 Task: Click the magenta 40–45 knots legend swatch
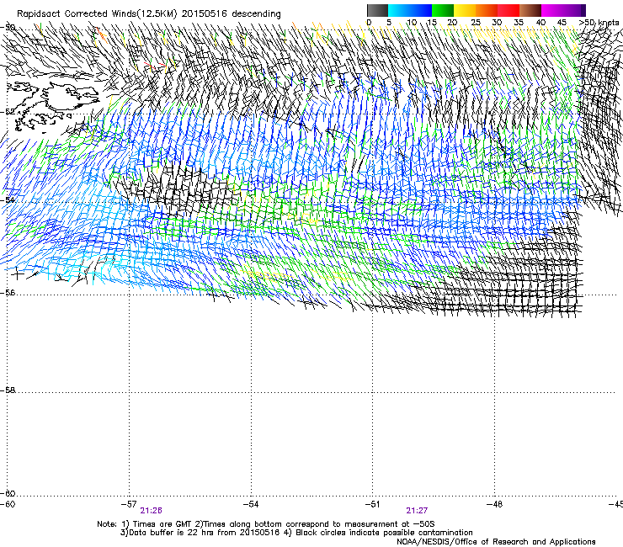(552, 10)
